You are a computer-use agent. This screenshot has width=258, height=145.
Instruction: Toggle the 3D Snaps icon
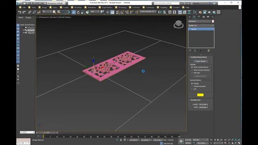pyautogui.click(x=118, y=12)
